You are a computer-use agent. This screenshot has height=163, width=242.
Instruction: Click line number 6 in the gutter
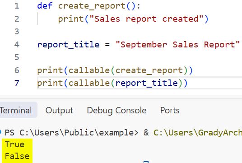click(x=17, y=70)
